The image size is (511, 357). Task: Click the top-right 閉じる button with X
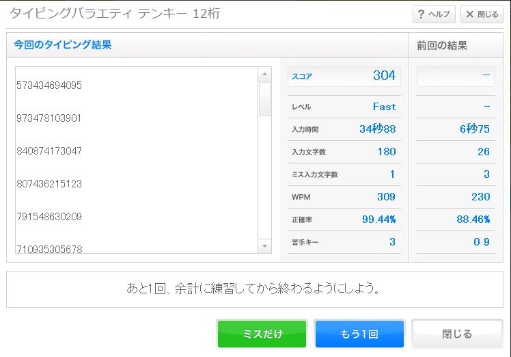482,14
